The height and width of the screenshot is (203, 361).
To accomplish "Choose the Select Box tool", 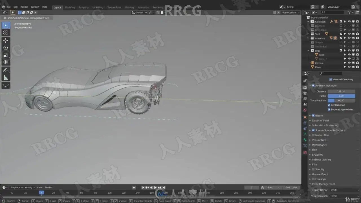I will (6, 25).
